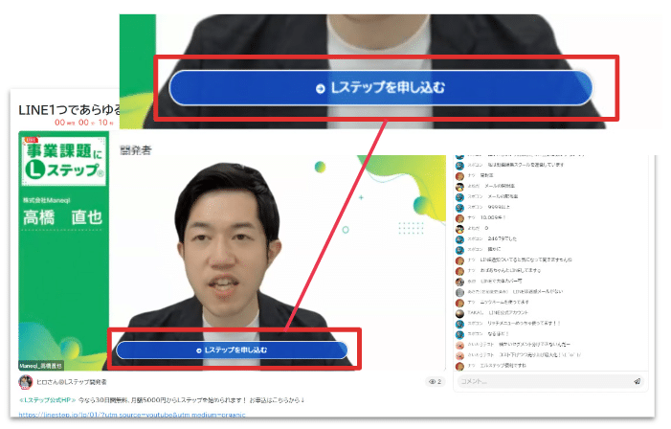Select chat message 10,000件！ from ナツ
This screenshot has height=429, width=671.
(493, 217)
